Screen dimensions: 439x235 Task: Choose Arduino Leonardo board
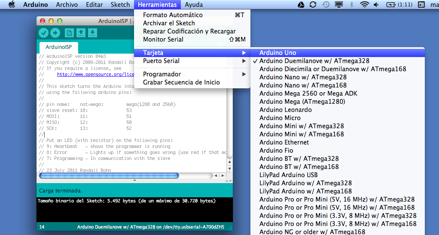[338, 109]
